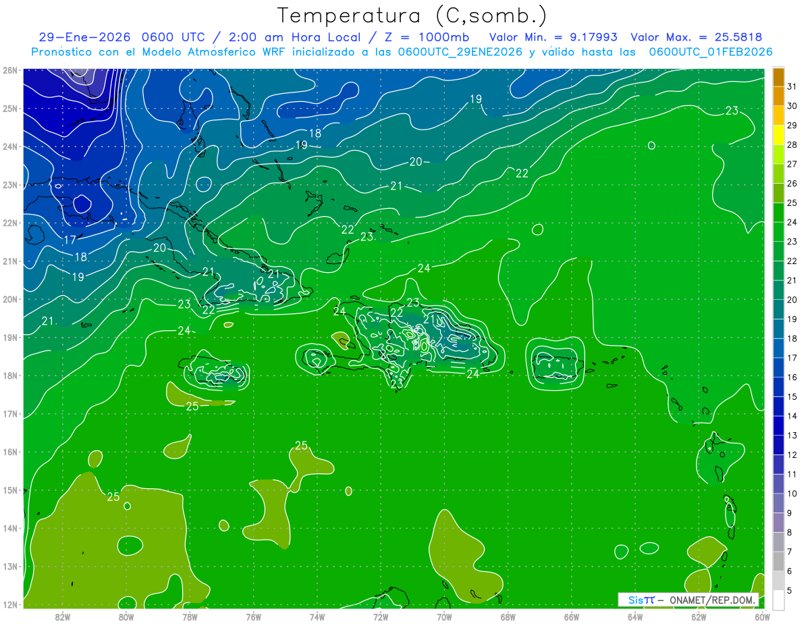Select 'Valor Max. = 25.5818' text

(697, 36)
